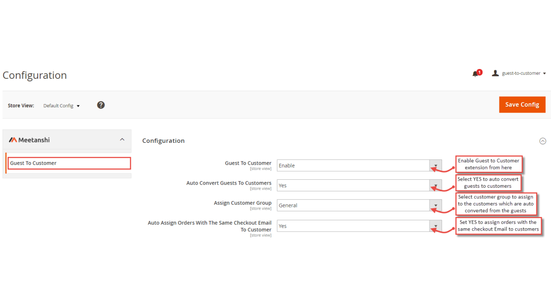The width and height of the screenshot is (551, 307).
Task: Click the user avatar icon
Action: (x=495, y=73)
